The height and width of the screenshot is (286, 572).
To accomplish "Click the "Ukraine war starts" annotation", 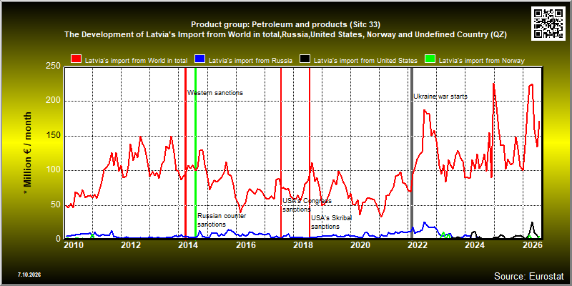I will [x=440, y=97].
